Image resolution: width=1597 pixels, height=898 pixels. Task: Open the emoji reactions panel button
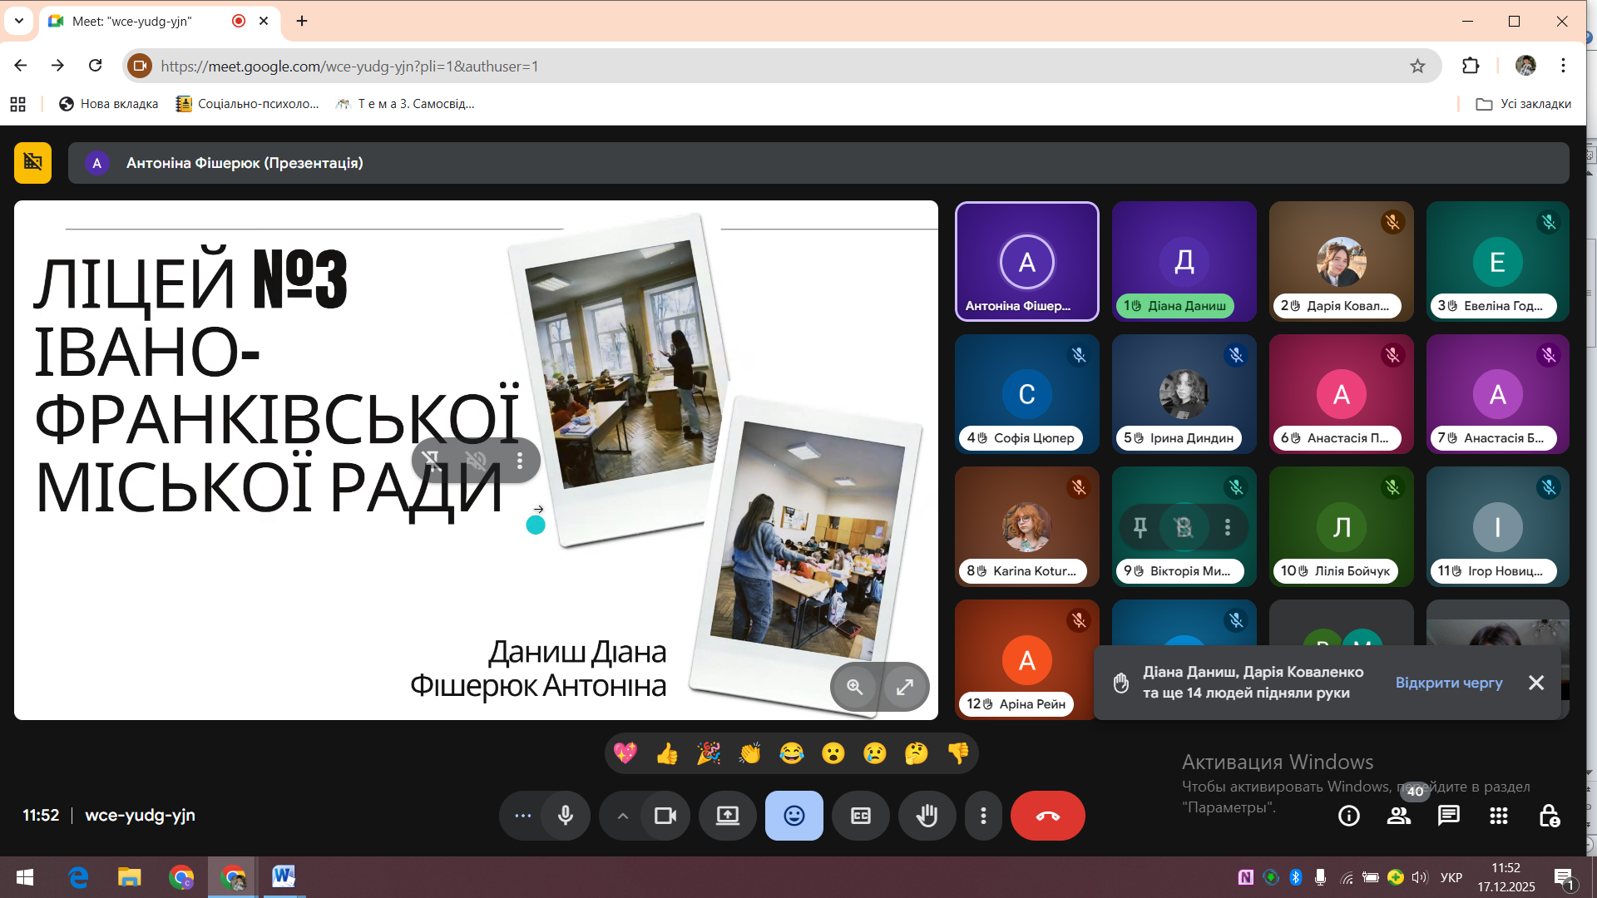click(x=794, y=816)
